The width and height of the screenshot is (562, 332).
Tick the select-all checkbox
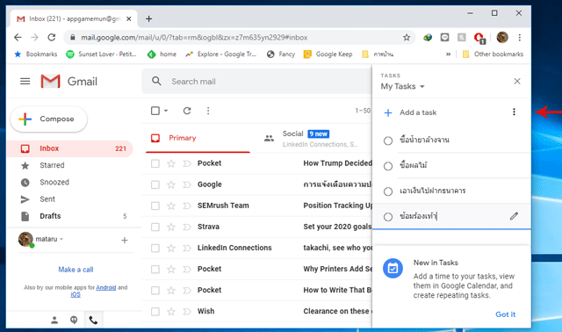point(155,111)
